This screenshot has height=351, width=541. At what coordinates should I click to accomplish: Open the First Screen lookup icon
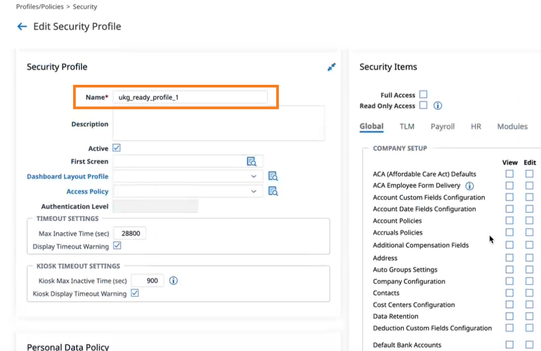[251, 162]
